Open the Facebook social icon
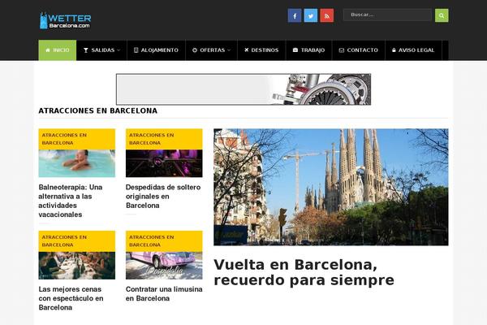Viewport: 487px width, 325px height. pyautogui.click(x=295, y=15)
